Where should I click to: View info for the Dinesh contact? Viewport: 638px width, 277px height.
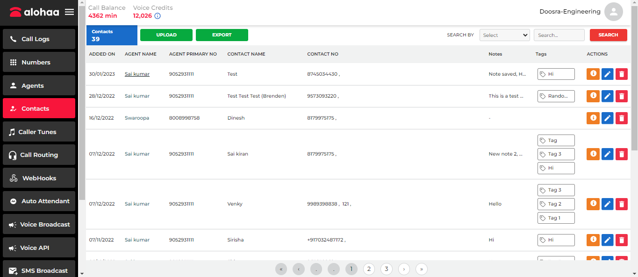coord(593,118)
